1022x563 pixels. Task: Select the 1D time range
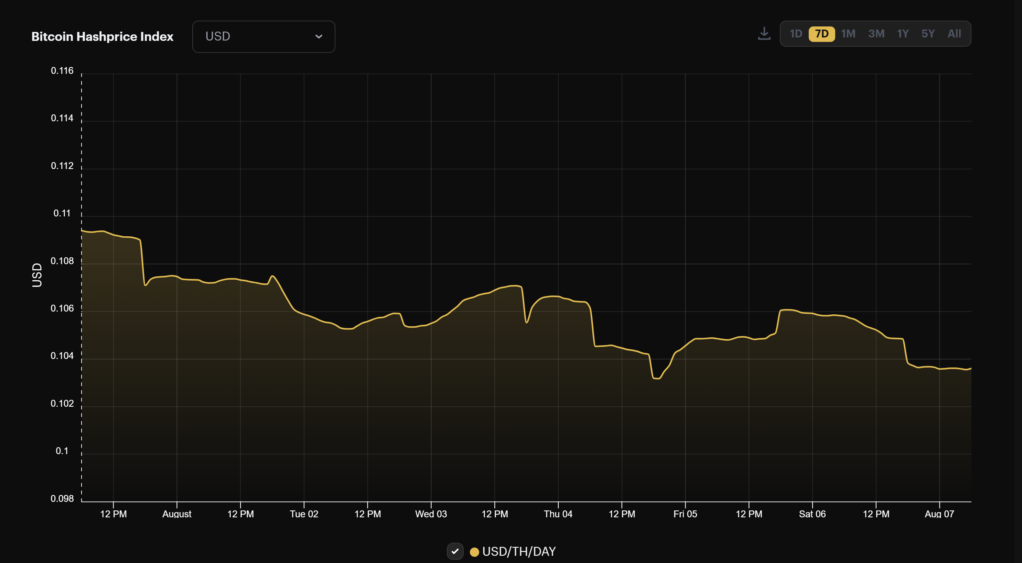tap(796, 34)
